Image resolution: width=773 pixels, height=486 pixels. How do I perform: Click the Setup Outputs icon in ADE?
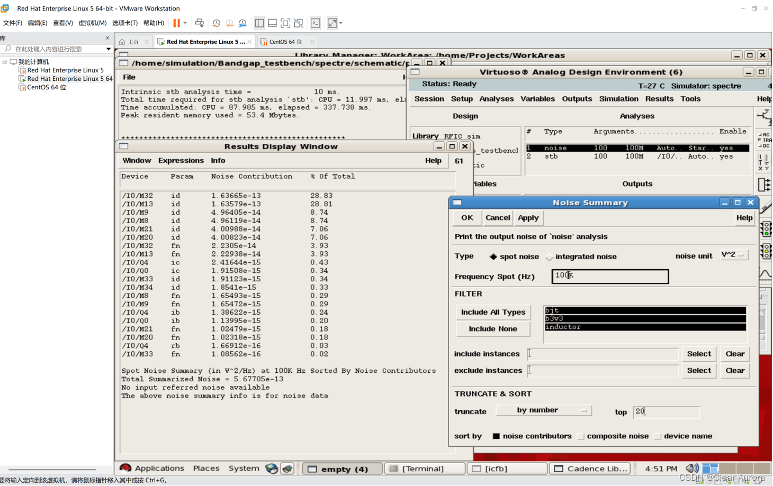pos(764,185)
